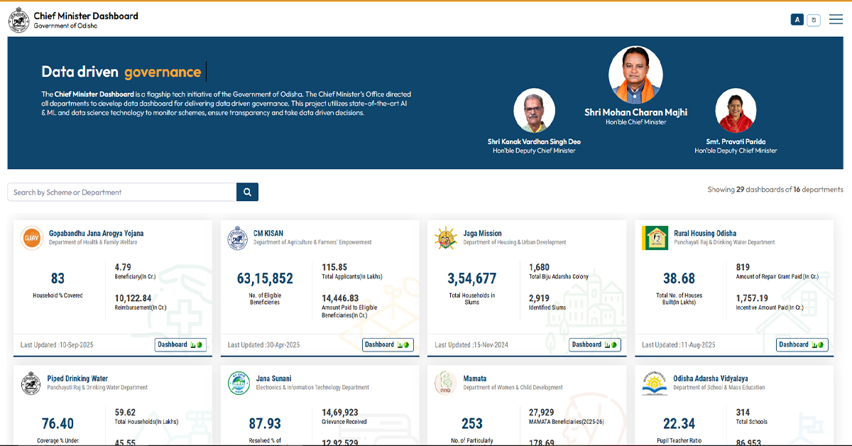The height and width of the screenshot is (446, 852).
Task: Click the 'Data driven governance' banner heading
Action: pos(121,72)
